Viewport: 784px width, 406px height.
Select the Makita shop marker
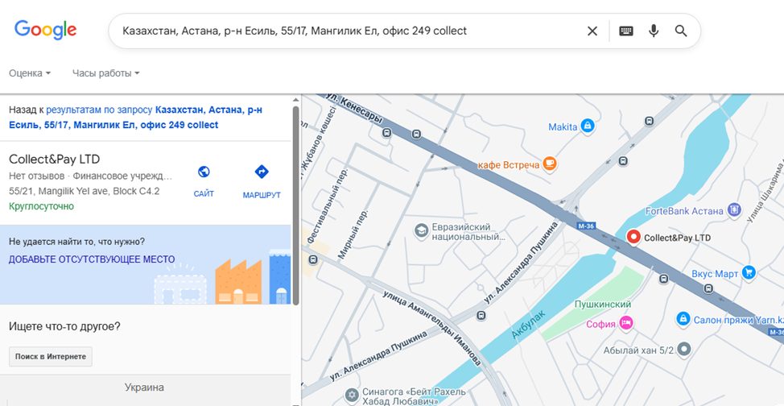[587, 126]
